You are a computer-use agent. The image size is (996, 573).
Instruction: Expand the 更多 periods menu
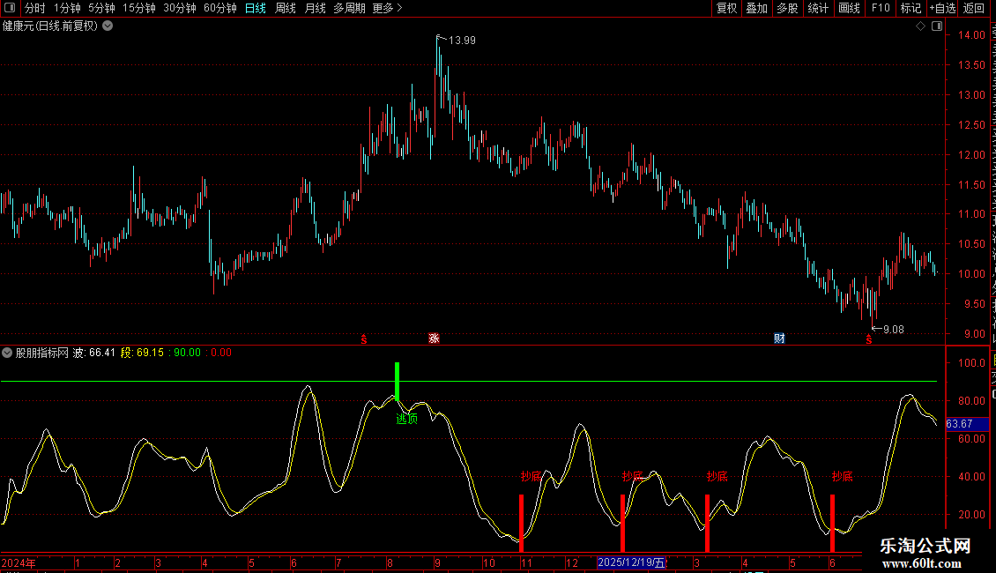click(x=388, y=8)
